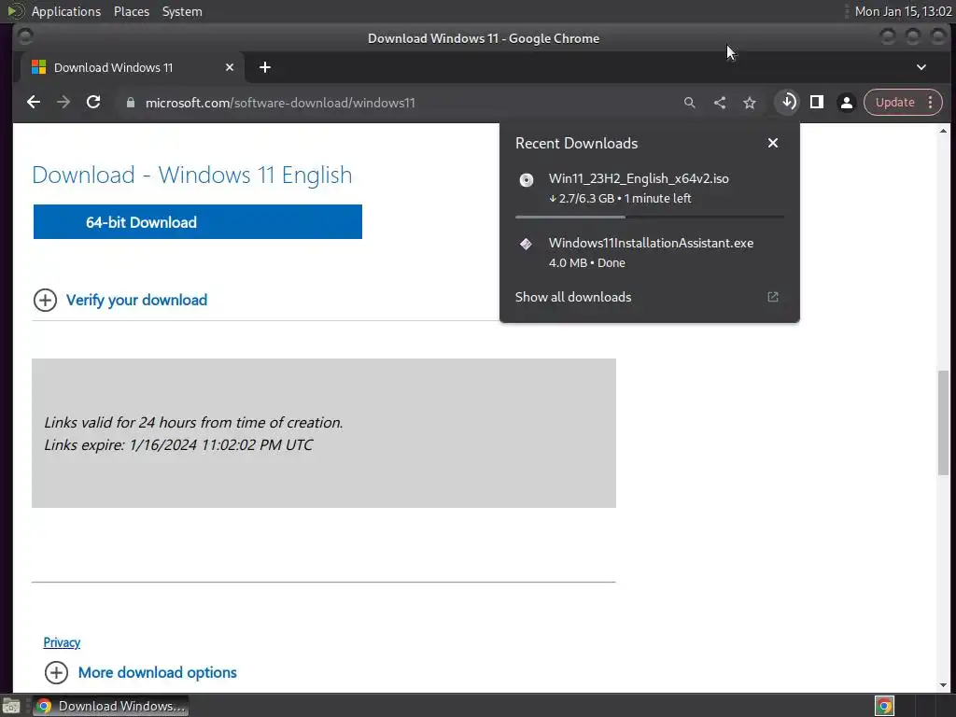The width and height of the screenshot is (956, 717).
Task: Click Win11_23H2_English_x64v2.iso download entry
Action: [650, 189]
